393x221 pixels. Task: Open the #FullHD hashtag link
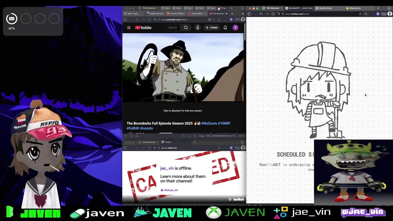(x=133, y=128)
